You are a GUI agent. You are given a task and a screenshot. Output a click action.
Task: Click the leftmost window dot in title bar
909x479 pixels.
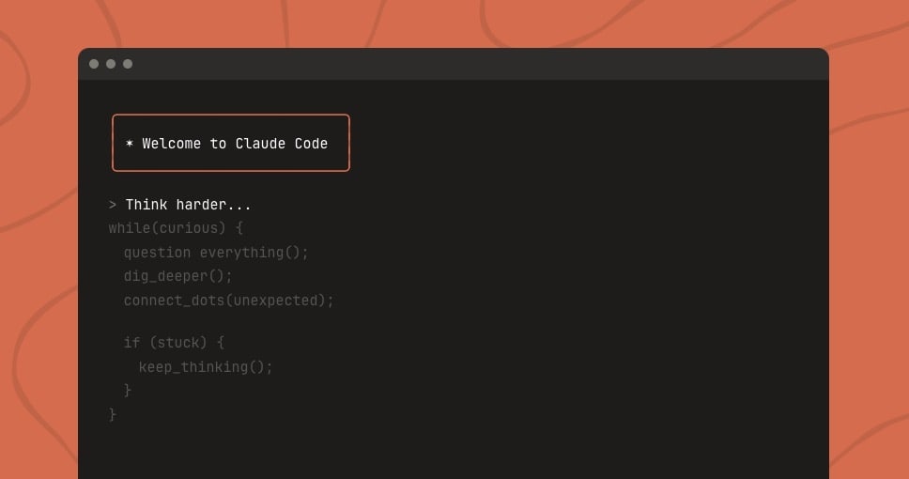click(x=94, y=64)
